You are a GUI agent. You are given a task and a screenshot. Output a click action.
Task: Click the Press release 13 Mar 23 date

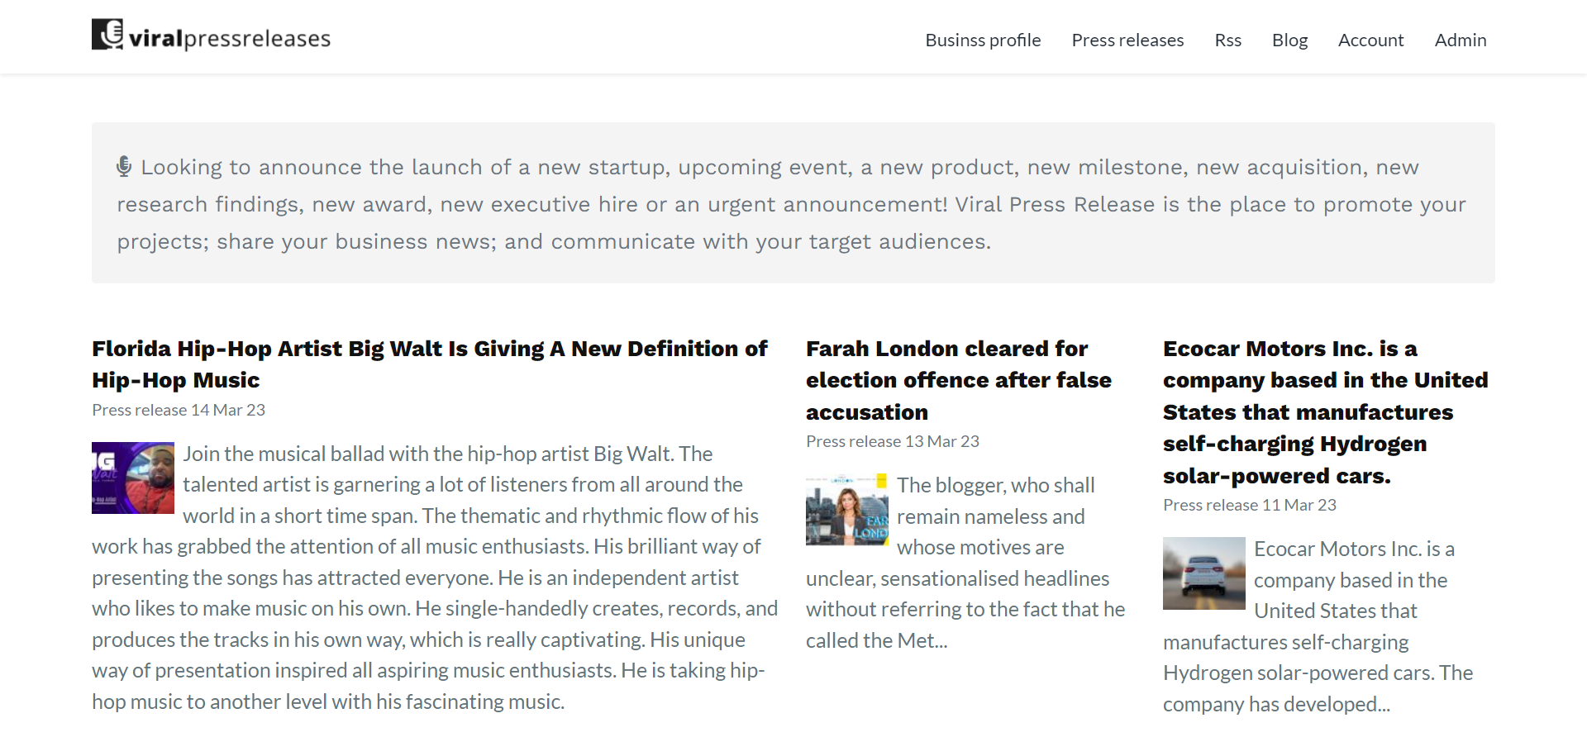[893, 441]
